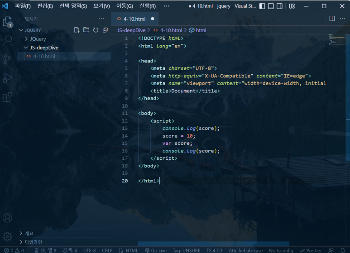Toggle primary side bar visibility
This screenshot has height=253, width=350.
262,6
